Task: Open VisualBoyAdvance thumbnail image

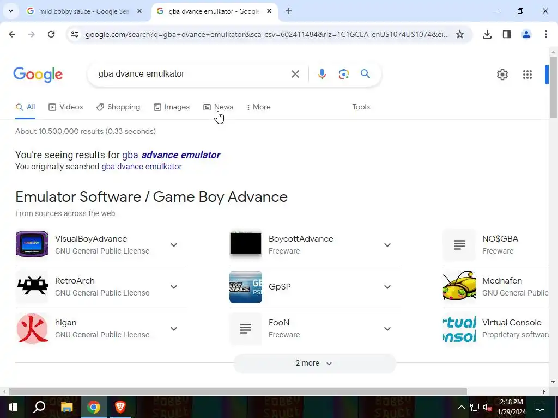Action: tap(32, 245)
